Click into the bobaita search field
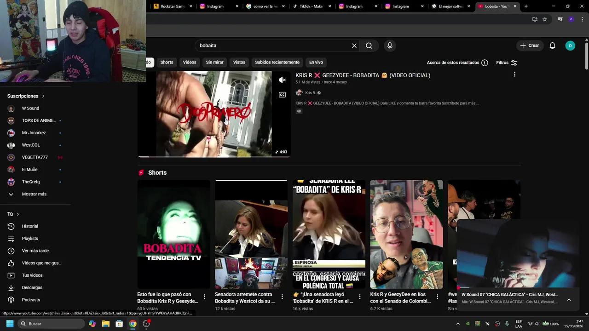The height and width of the screenshot is (331, 589). pyautogui.click(x=274, y=46)
